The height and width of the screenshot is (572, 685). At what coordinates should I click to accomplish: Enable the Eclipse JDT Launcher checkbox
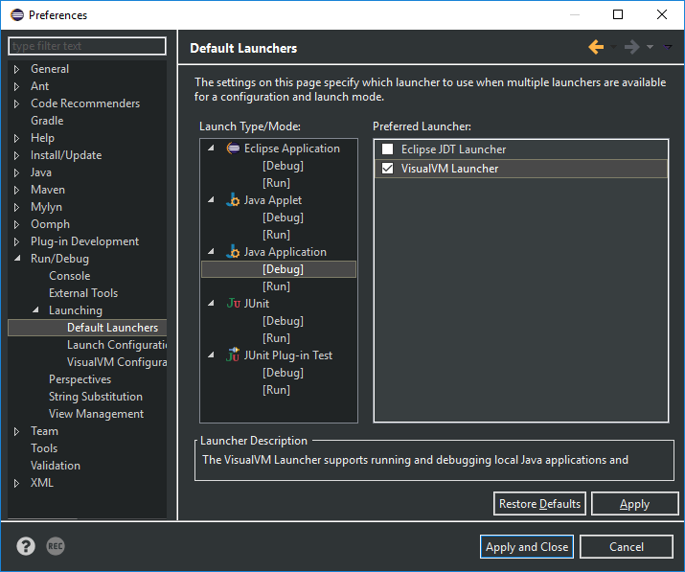[388, 149]
